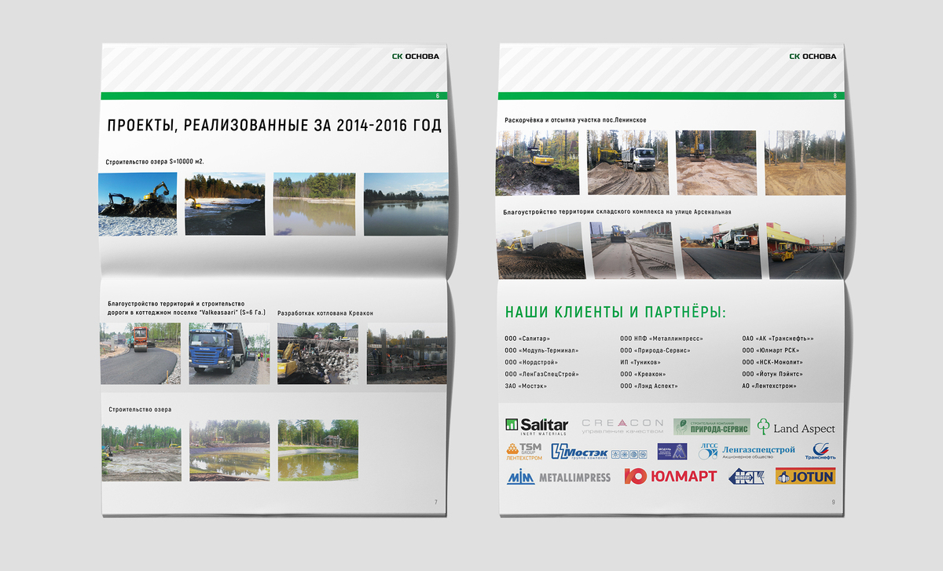The image size is (943, 571).
Task: Open the blue dump truck photo
Action: pos(224,353)
